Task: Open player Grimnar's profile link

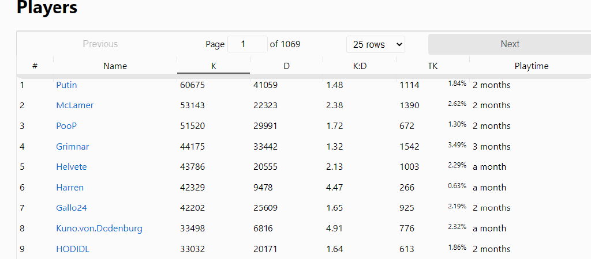Action: click(x=72, y=147)
